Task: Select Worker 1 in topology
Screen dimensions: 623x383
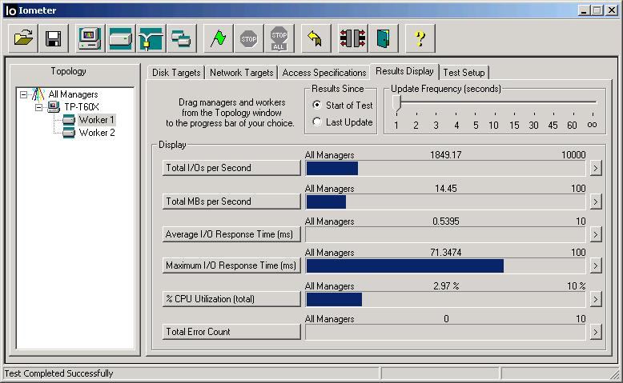Action: coord(97,119)
